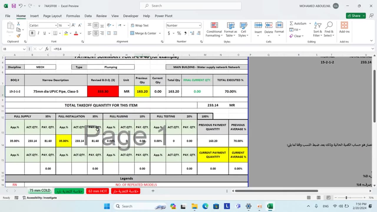Click the Bottom Align icon
The image size is (377, 212).
tap(102, 25)
